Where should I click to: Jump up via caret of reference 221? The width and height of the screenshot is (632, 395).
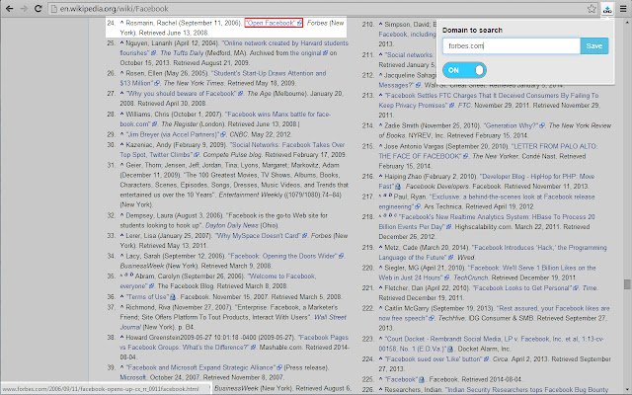tap(381, 287)
